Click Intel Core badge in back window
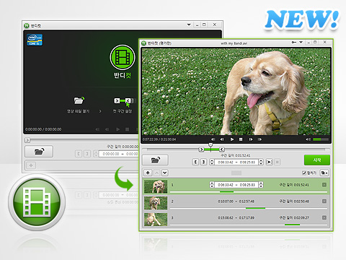This screenshot has width=346, height=260. (x=35, y=40)
